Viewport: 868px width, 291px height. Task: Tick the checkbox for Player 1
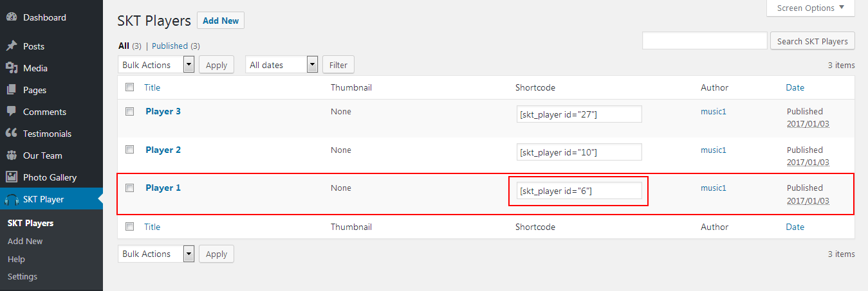pos(130,188)
